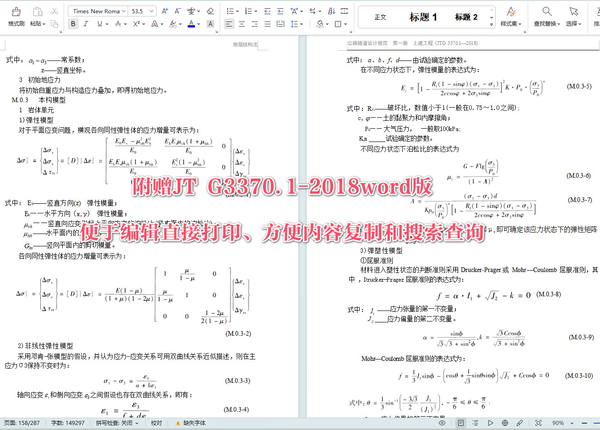This screenshot has width=600, height=430.
Task: Click the Format Painter (格式刷) icon
Action: (x=16, y=12)
